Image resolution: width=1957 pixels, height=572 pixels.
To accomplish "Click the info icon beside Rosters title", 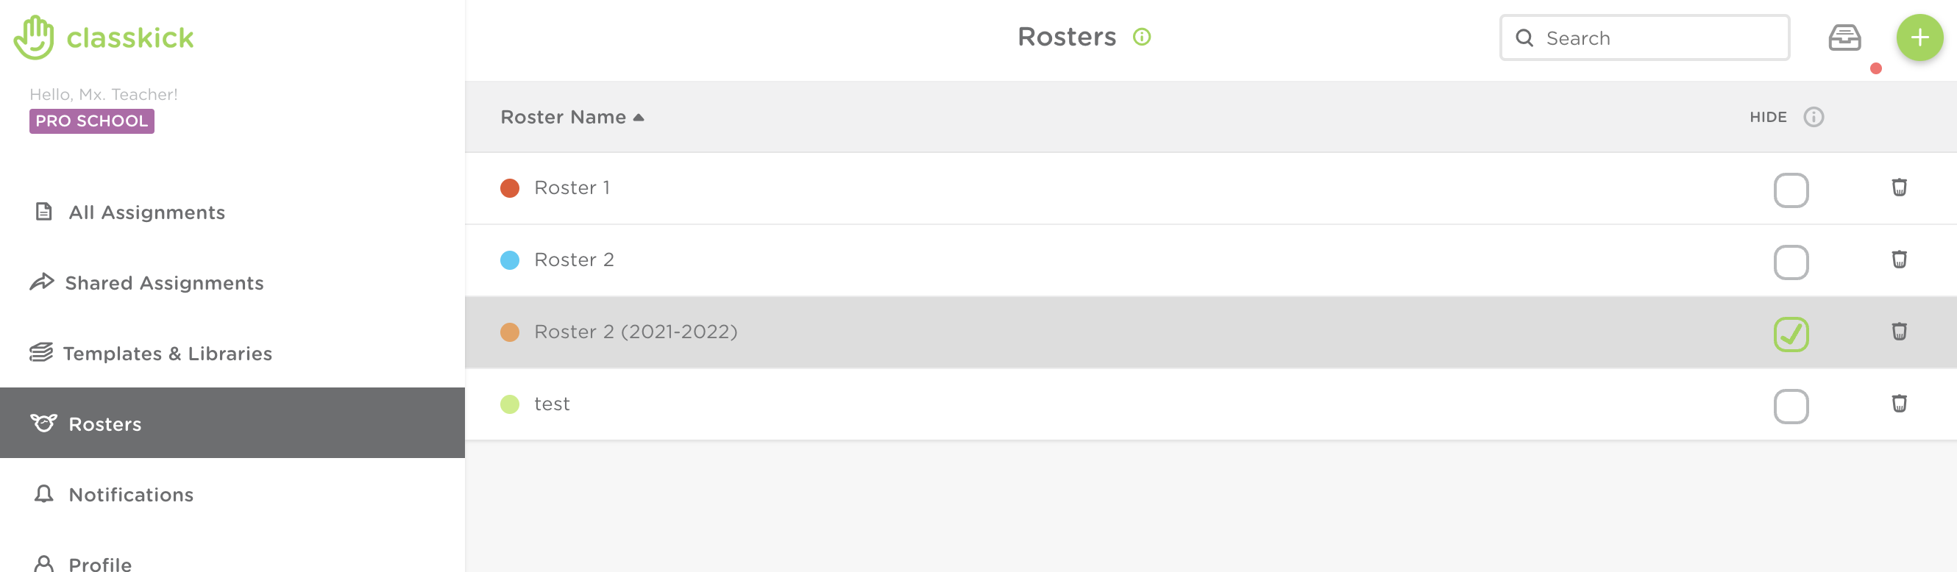I will coord(1141,37).
